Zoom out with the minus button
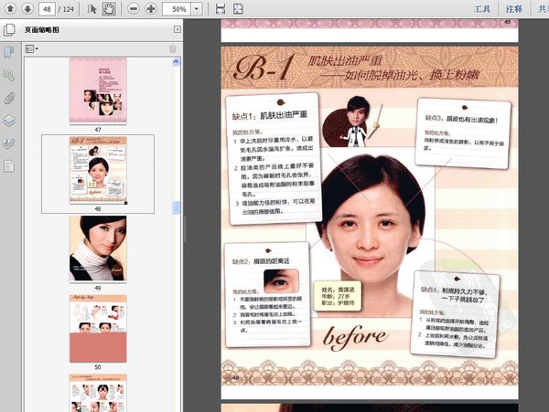Viewport: 549px width, 412px height. point(135,9)
